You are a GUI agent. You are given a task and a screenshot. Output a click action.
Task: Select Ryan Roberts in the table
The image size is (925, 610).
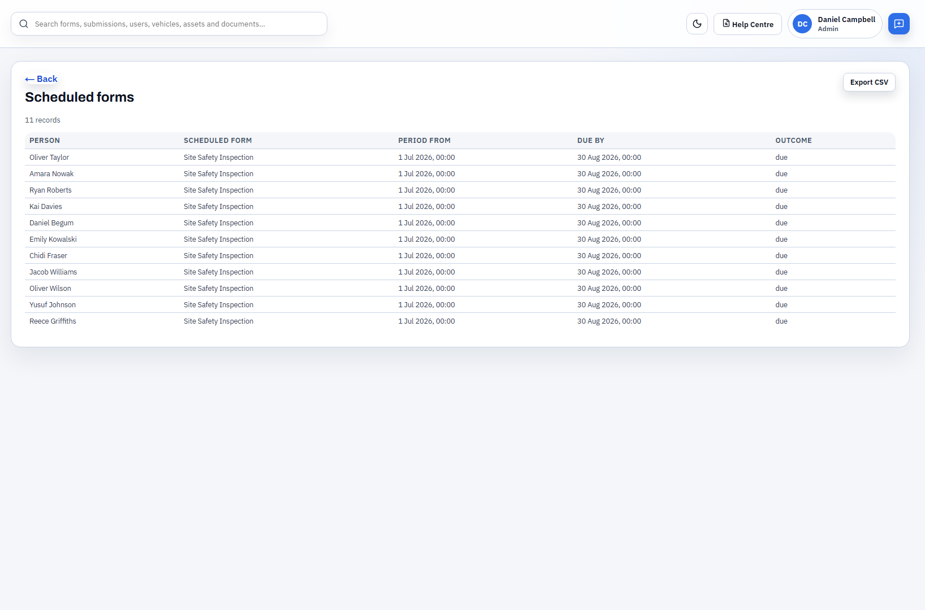[50, 190]
